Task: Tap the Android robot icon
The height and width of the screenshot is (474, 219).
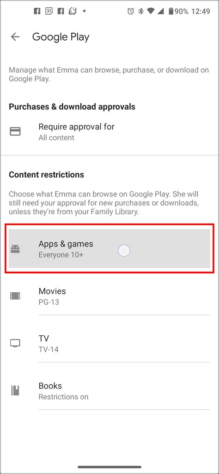Action: [15, 248]
